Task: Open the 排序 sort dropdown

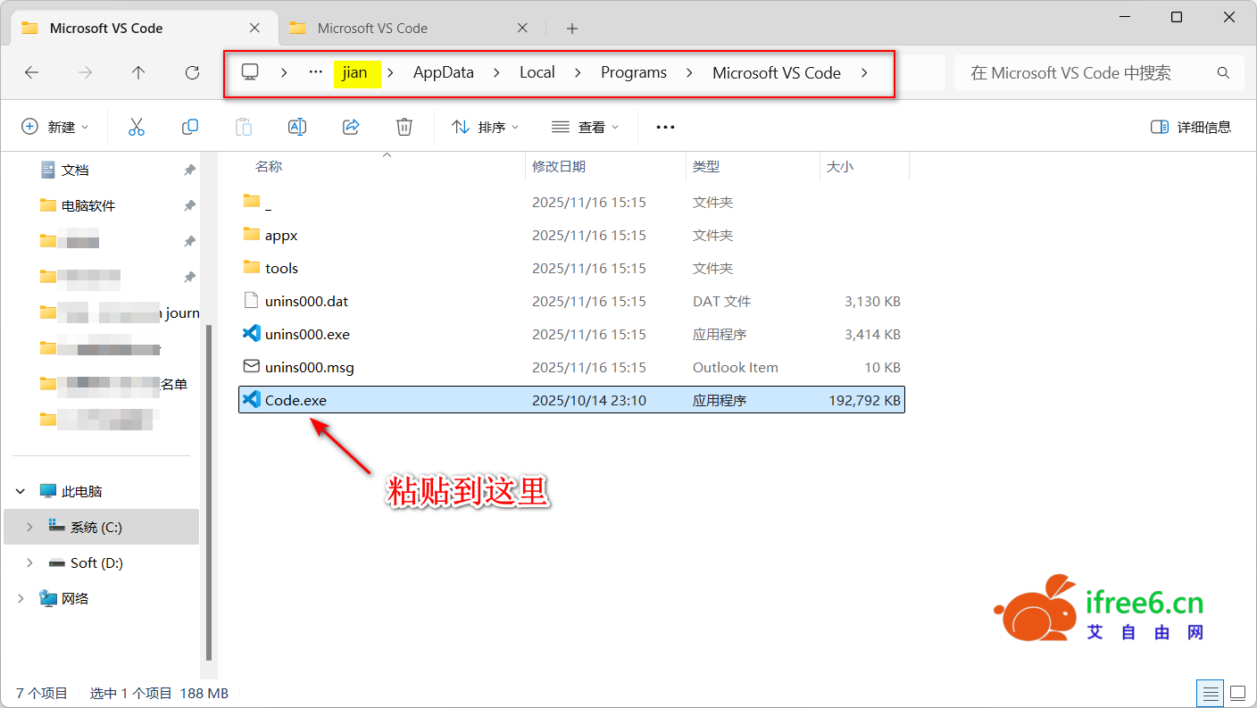Action: pos(486,127)
